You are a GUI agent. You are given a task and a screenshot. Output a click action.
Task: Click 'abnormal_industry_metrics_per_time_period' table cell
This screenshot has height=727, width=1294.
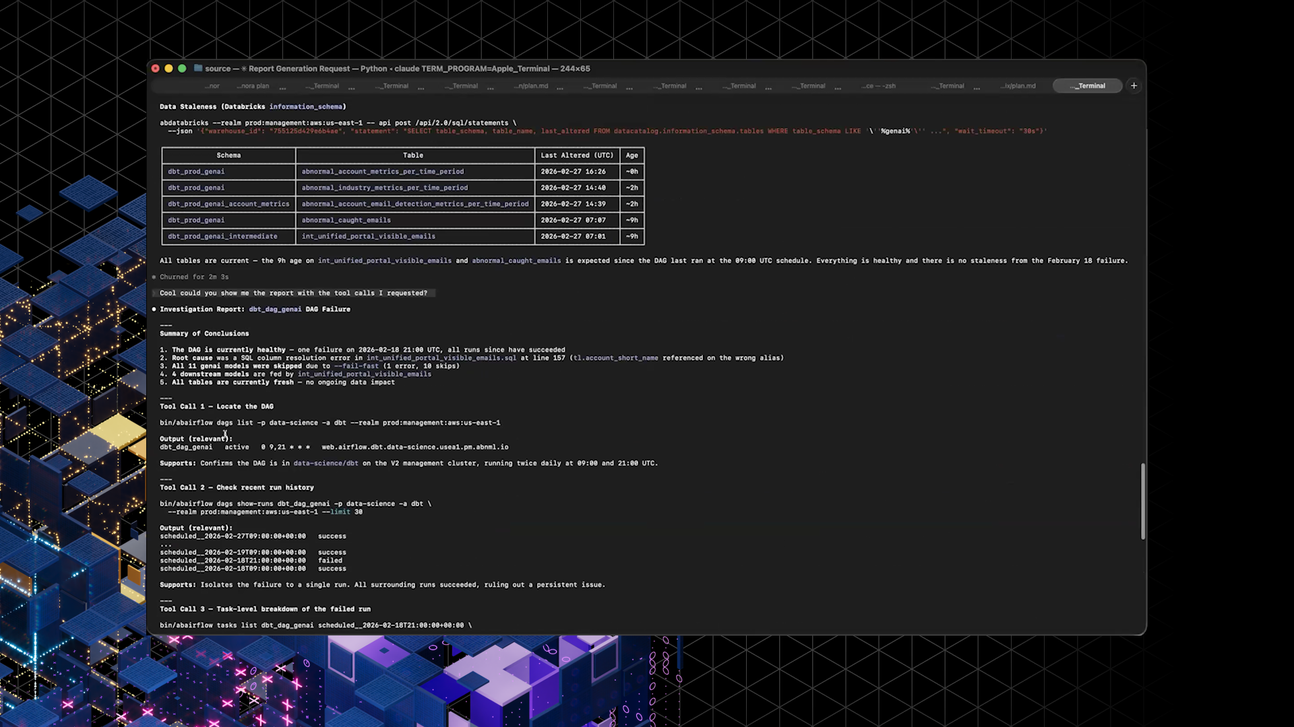coord(384,188)
